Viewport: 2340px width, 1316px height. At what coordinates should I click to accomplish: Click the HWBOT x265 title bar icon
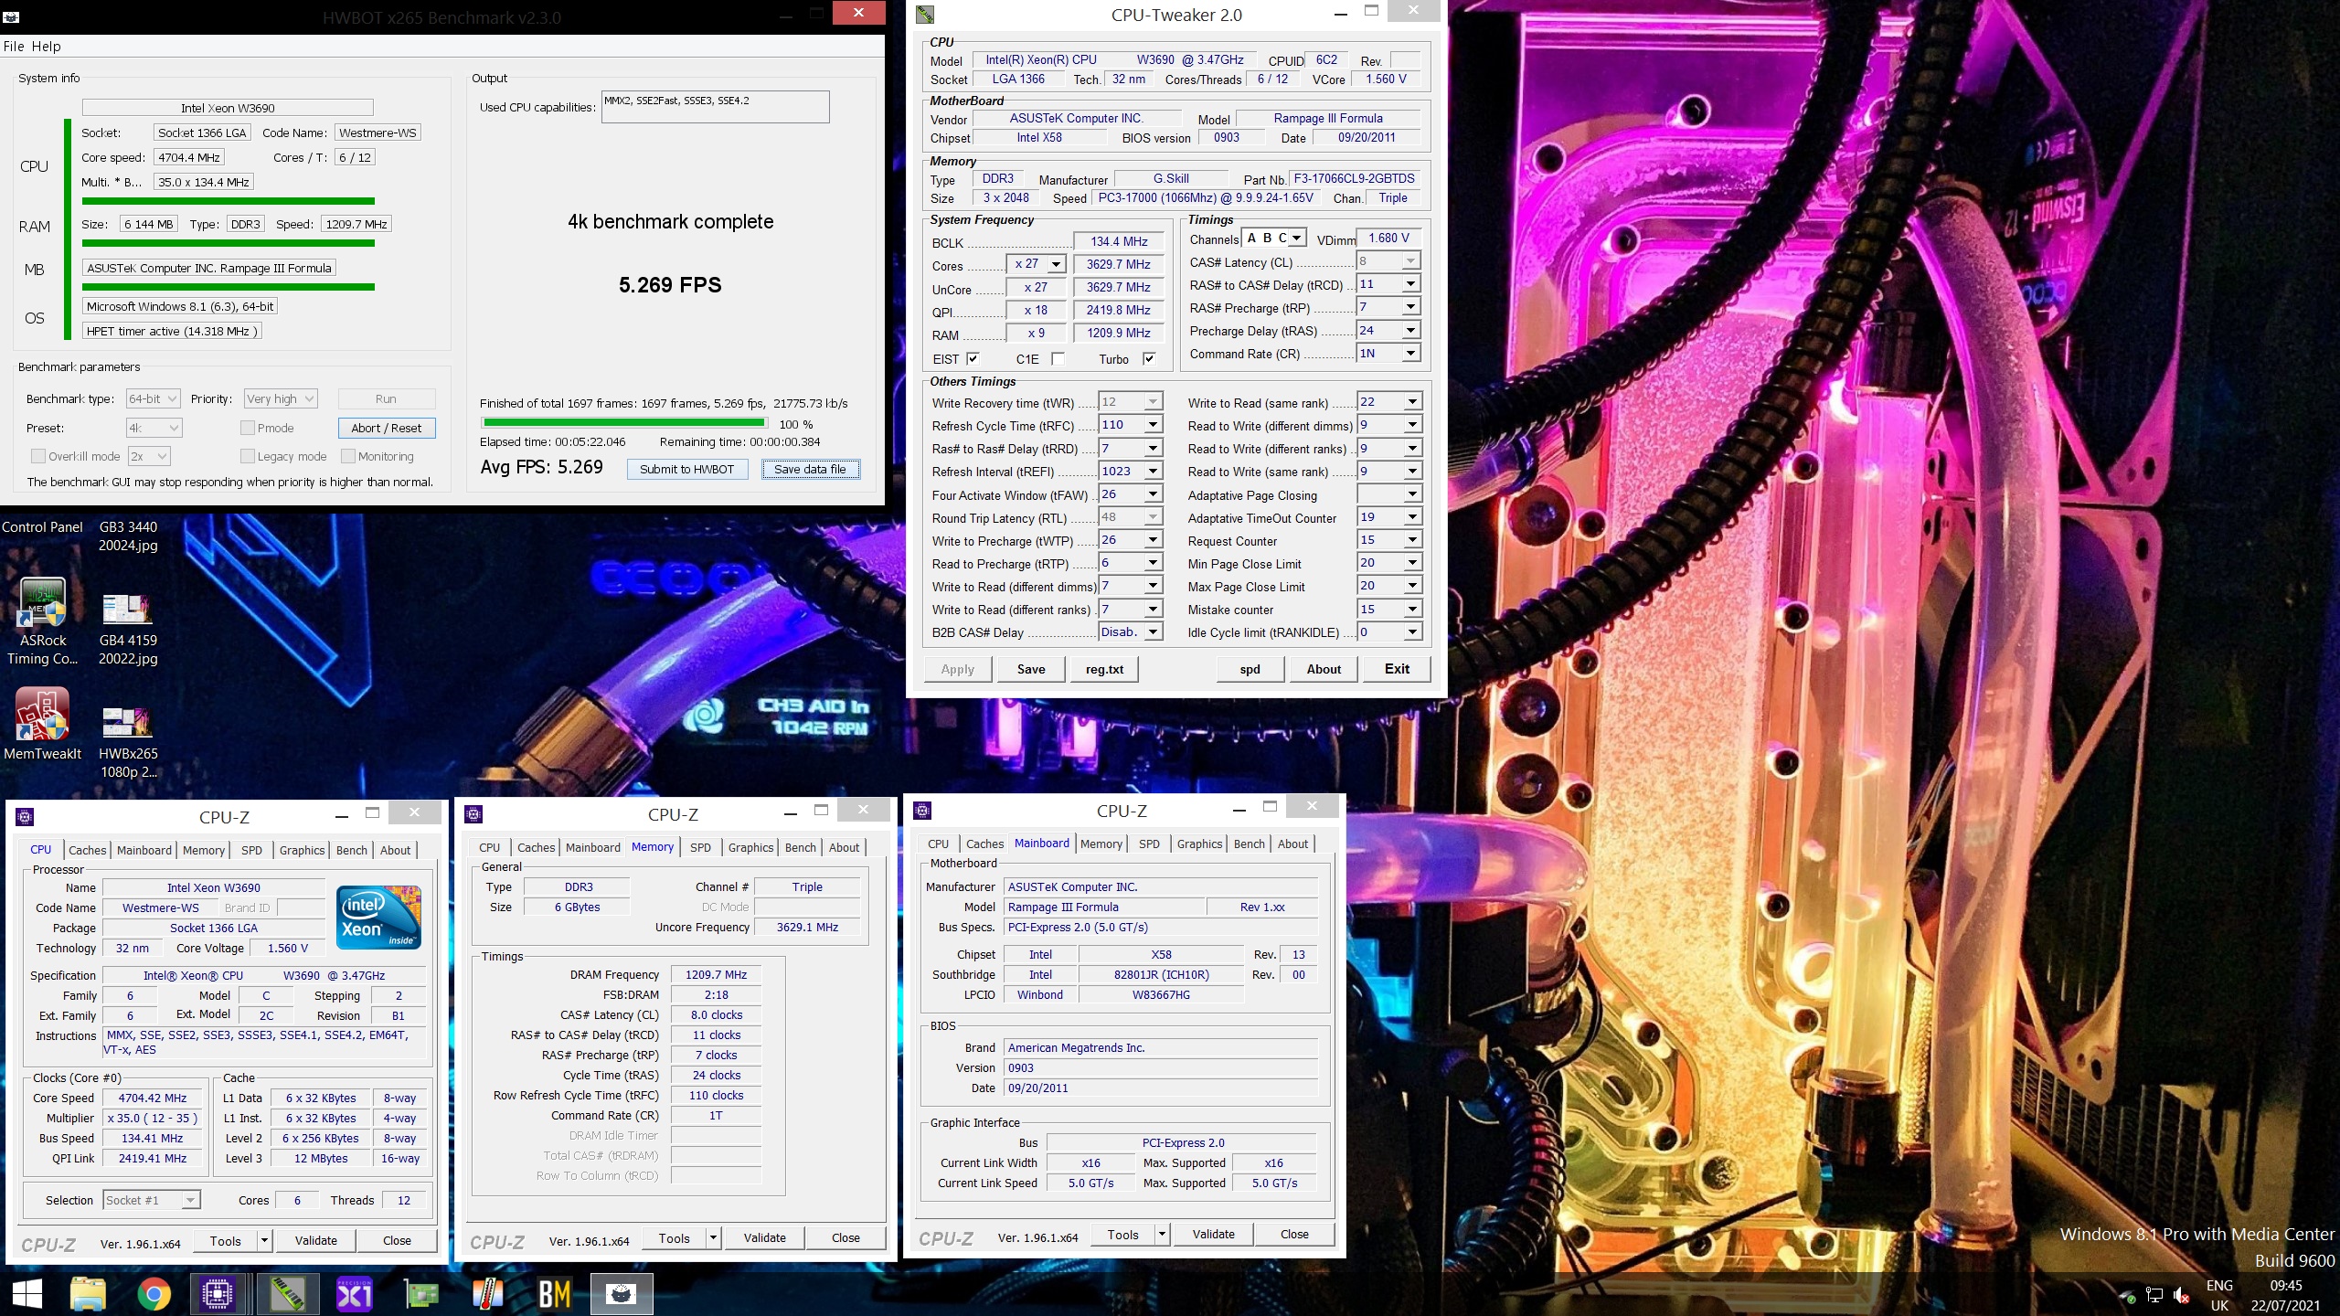tap(11, 16)
